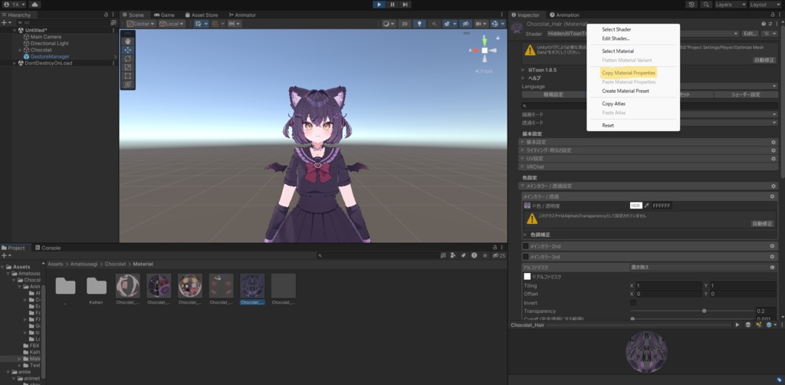785x385 pixels.
Task: Expand the Chocolat object in Hierarchy
Action: point(20,50)
